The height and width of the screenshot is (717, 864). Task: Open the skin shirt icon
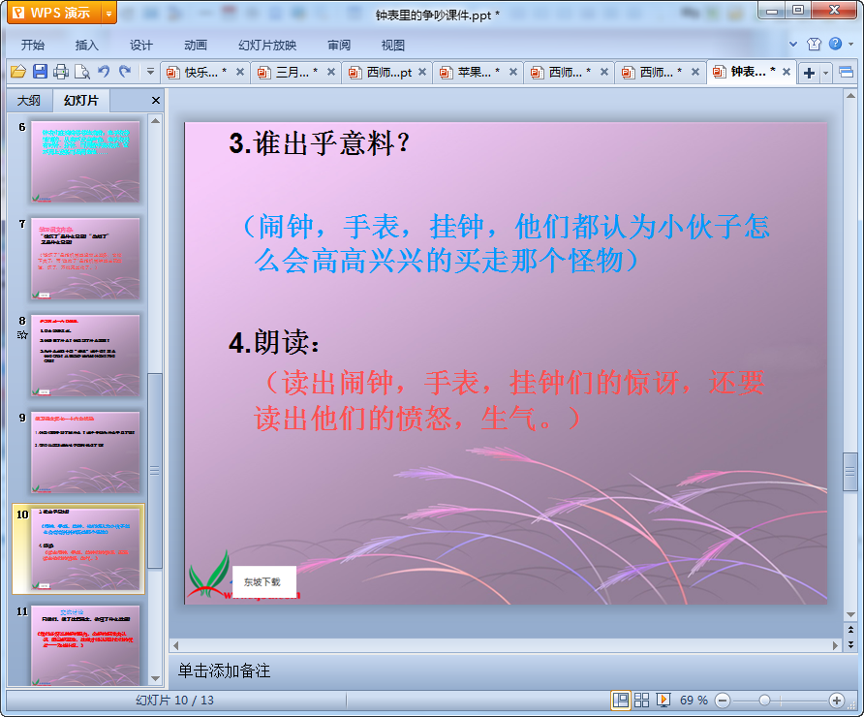pyautogui.click(x=814, y=45)
